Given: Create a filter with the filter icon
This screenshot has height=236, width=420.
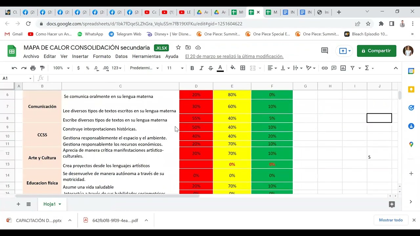Looking at the screenshot, I should pos(353,68).
